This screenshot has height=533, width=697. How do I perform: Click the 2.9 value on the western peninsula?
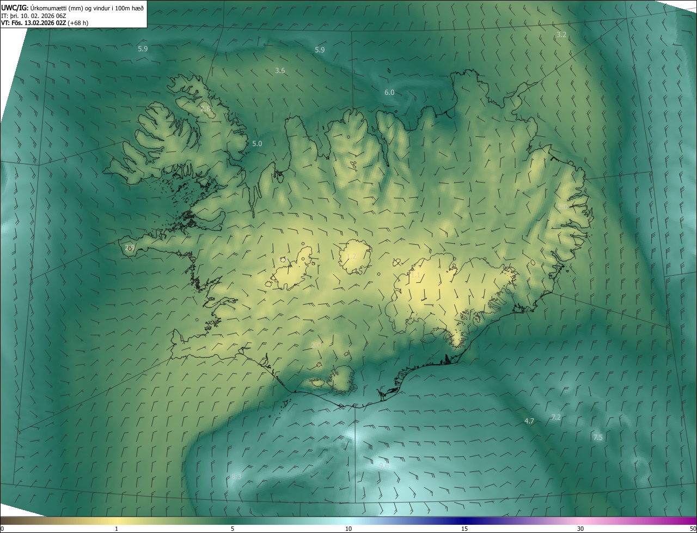(x=130, y=247)
